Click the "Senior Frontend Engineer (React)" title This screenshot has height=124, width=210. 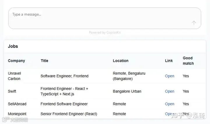69,114
